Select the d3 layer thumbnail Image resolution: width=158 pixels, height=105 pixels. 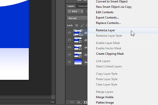tap(78, 55)
